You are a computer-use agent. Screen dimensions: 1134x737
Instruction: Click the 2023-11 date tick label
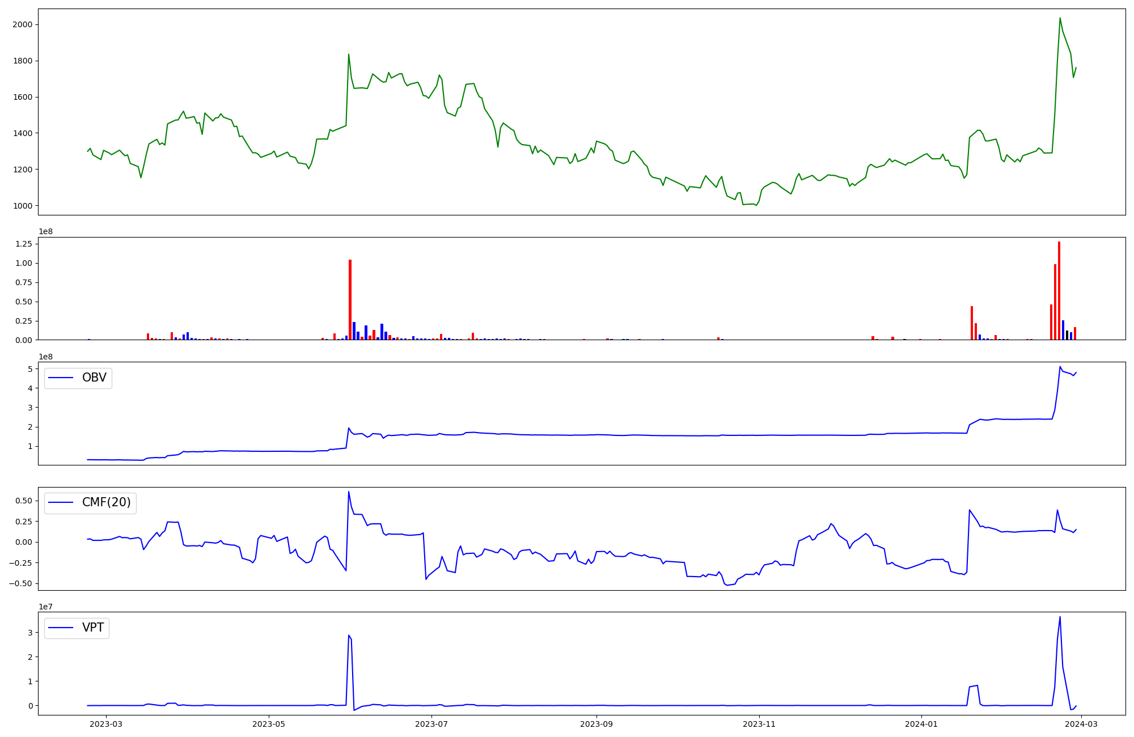(759, 724)
